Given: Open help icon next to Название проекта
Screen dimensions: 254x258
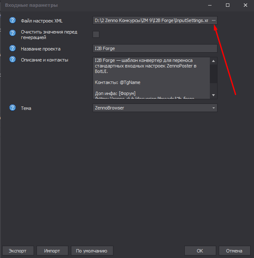Looking at the screenshot, I should pos(12,48).
